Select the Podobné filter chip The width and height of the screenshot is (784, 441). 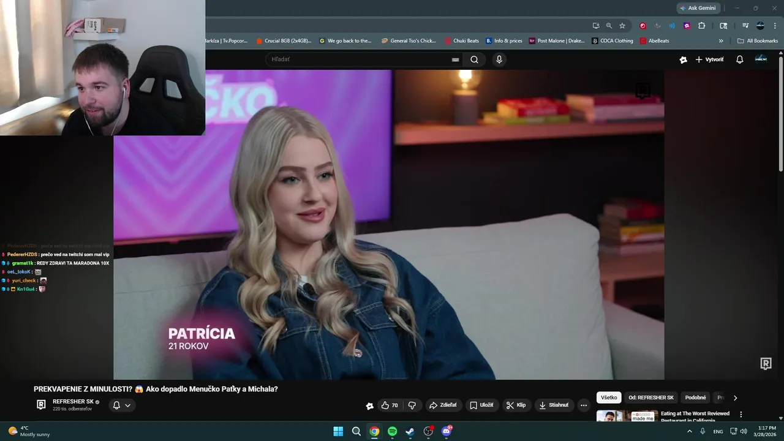click(x=695, y=398)
